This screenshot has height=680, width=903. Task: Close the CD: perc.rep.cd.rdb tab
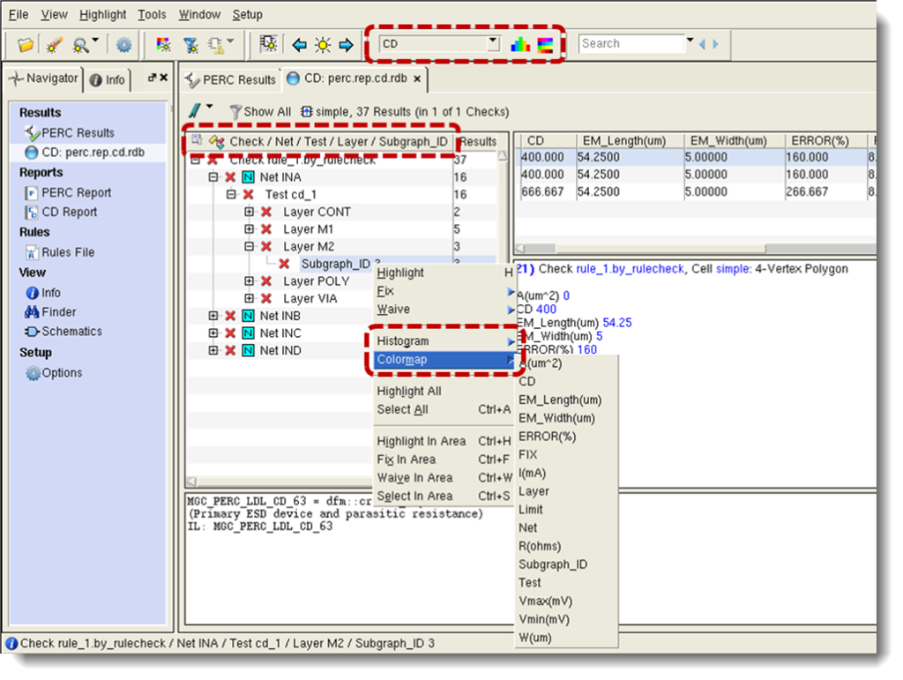(417, 78)
